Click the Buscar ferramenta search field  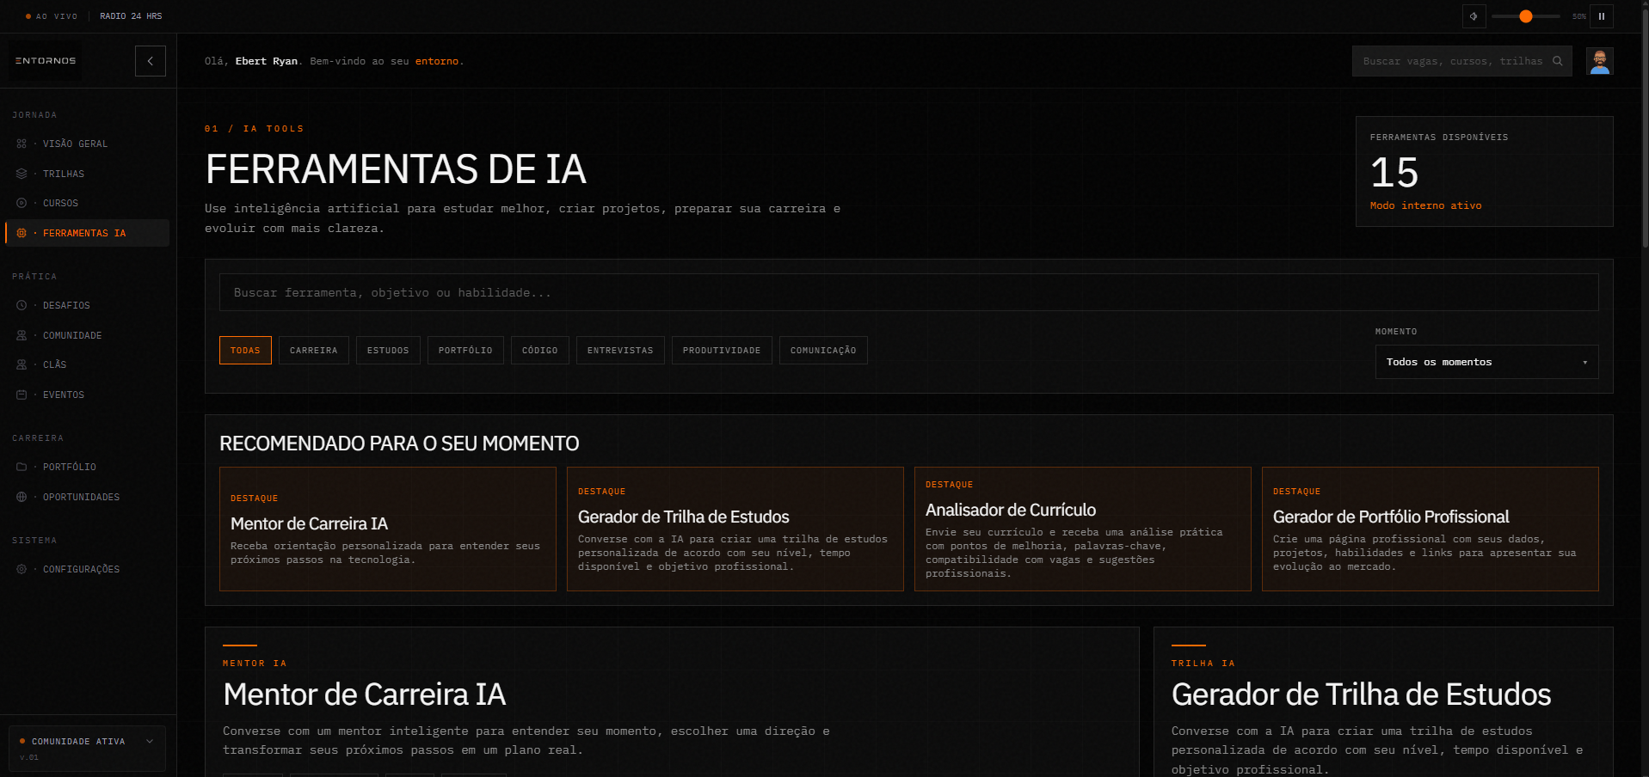click(908, 292)
